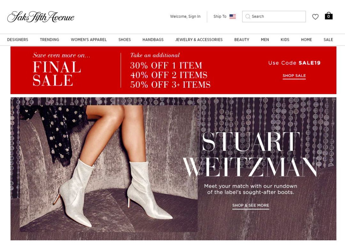Open the Beauty menu

(241, 40)
